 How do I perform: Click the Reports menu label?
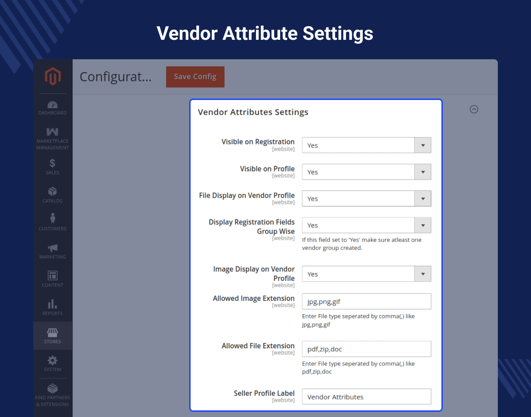tap(53, 313)
